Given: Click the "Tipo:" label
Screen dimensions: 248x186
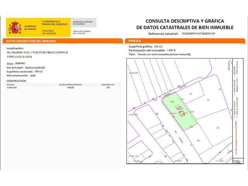Looking at the screenshot, I should pyautogui.click(x=132, y=54).
